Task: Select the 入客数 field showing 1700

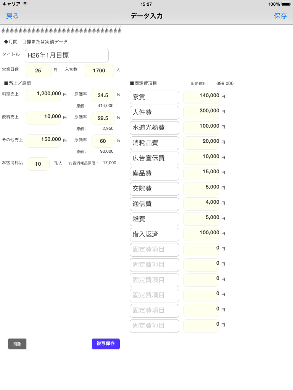Action: point(99,70)
